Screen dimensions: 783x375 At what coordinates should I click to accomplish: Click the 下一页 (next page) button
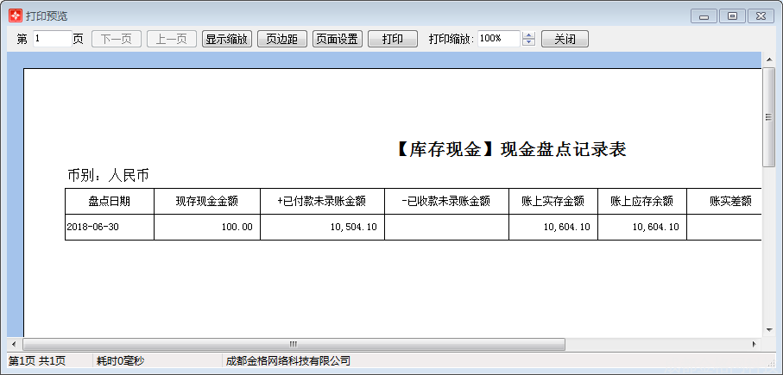coord(117,39)
